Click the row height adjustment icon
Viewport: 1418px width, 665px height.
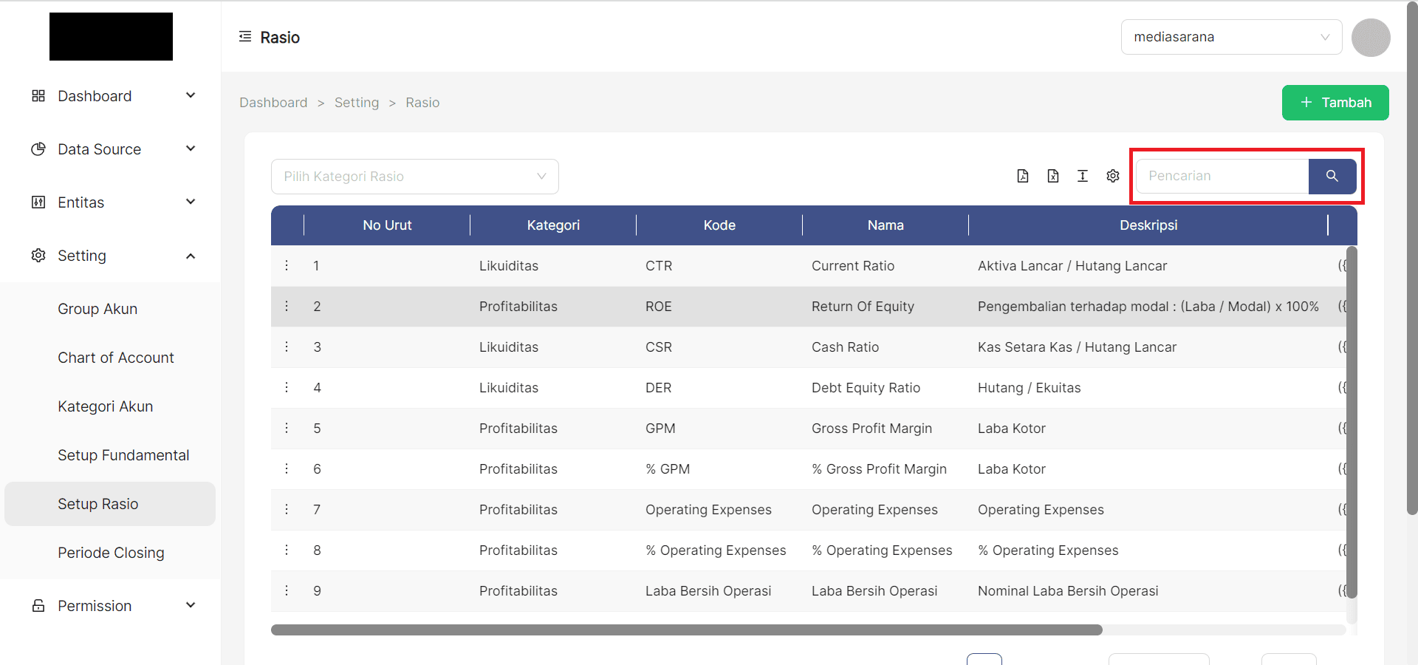coord(1083,176)
